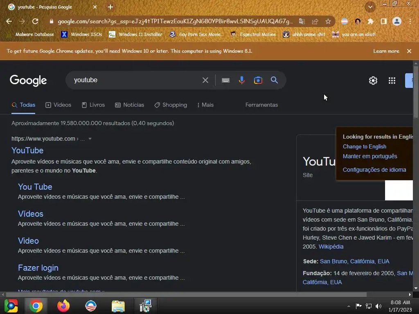Clear the search query with X
Image resolution: width=419 pixels, height=314 pixels.
205,80
